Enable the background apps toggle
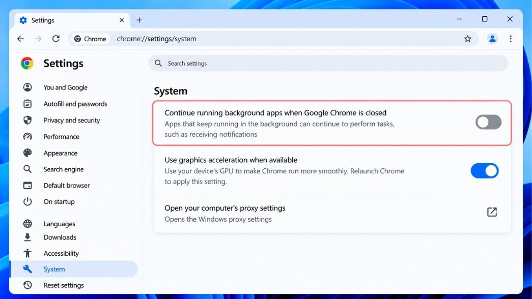This screenshot has height=299, width=532. coord(488,122)
